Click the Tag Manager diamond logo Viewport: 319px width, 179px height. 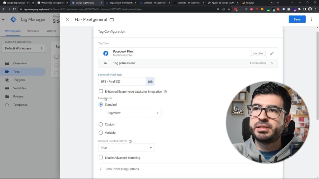click(x=13, y=20)
